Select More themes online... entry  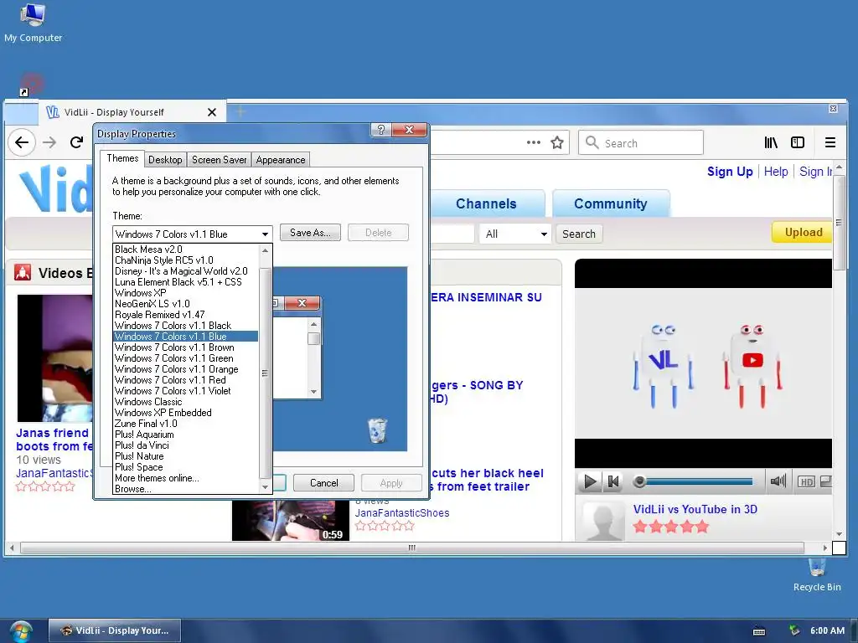[185, 478]
